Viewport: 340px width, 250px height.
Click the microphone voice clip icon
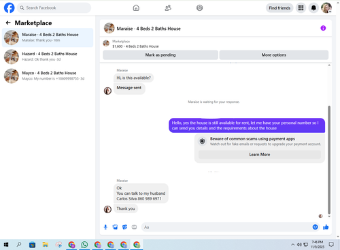[x=105, y=227]
